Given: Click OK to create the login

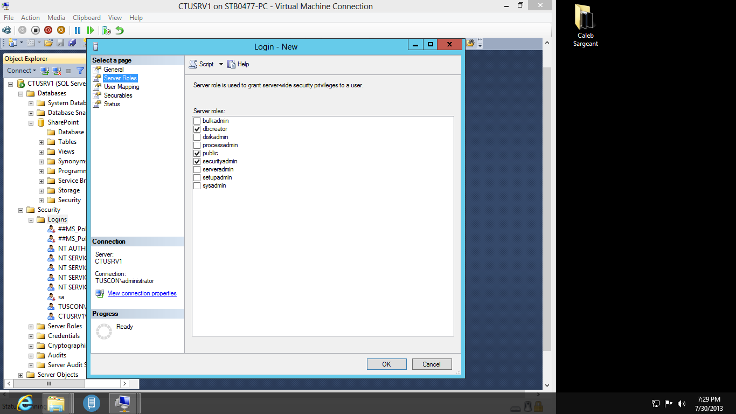Looking at the screenshot, I should pos(386,364).
